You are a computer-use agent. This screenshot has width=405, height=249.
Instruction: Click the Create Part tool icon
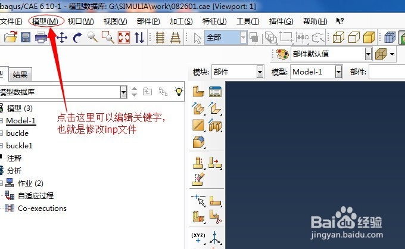tap(198, 91)
